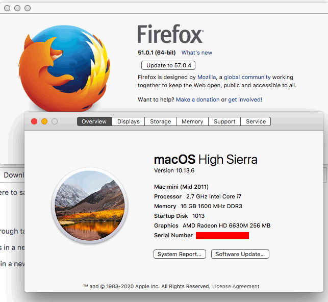Open the What's new link in Firefox

pos(196,53)
